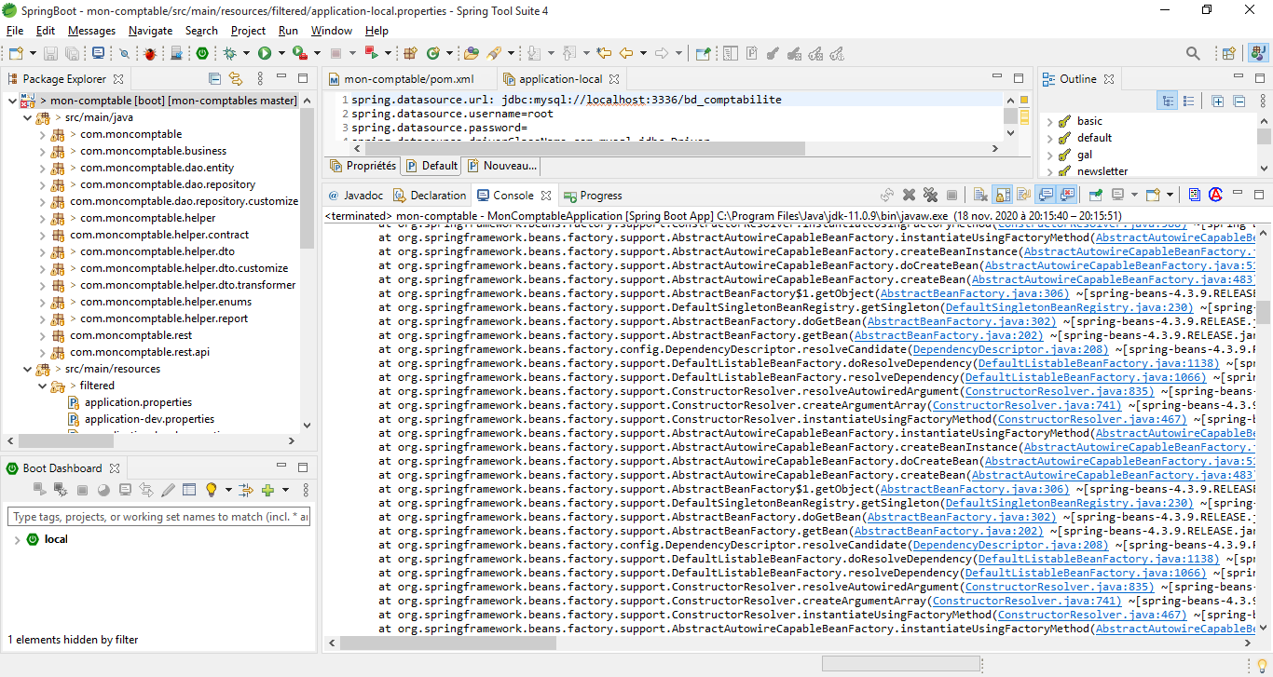Switch to the mon-comptable/pom.xml editor tab
The image size is (1273, 677).
click(408, 79)
